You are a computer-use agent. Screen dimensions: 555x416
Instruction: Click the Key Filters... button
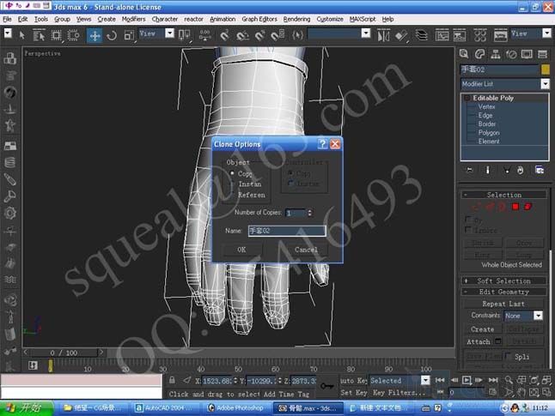pyautogui.click(x=399, y=392)
